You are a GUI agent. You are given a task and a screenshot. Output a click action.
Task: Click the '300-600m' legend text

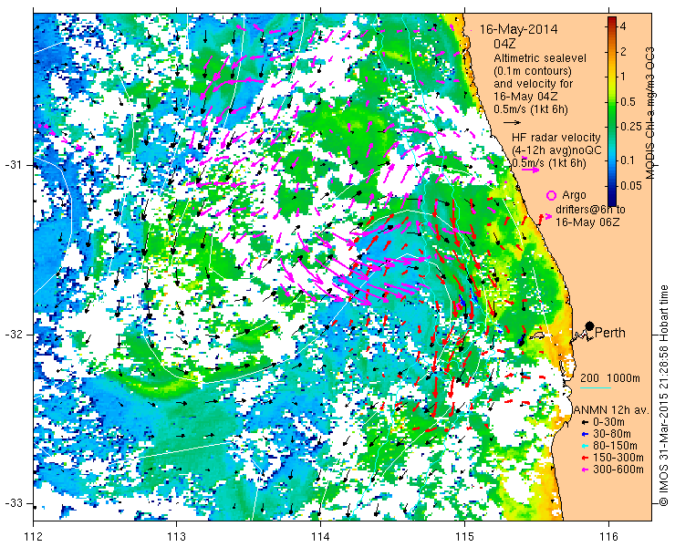tap(618, 470)
